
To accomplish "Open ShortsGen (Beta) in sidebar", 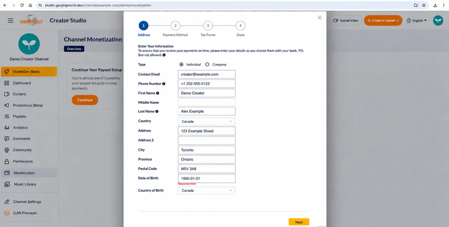I will [29, 72].
